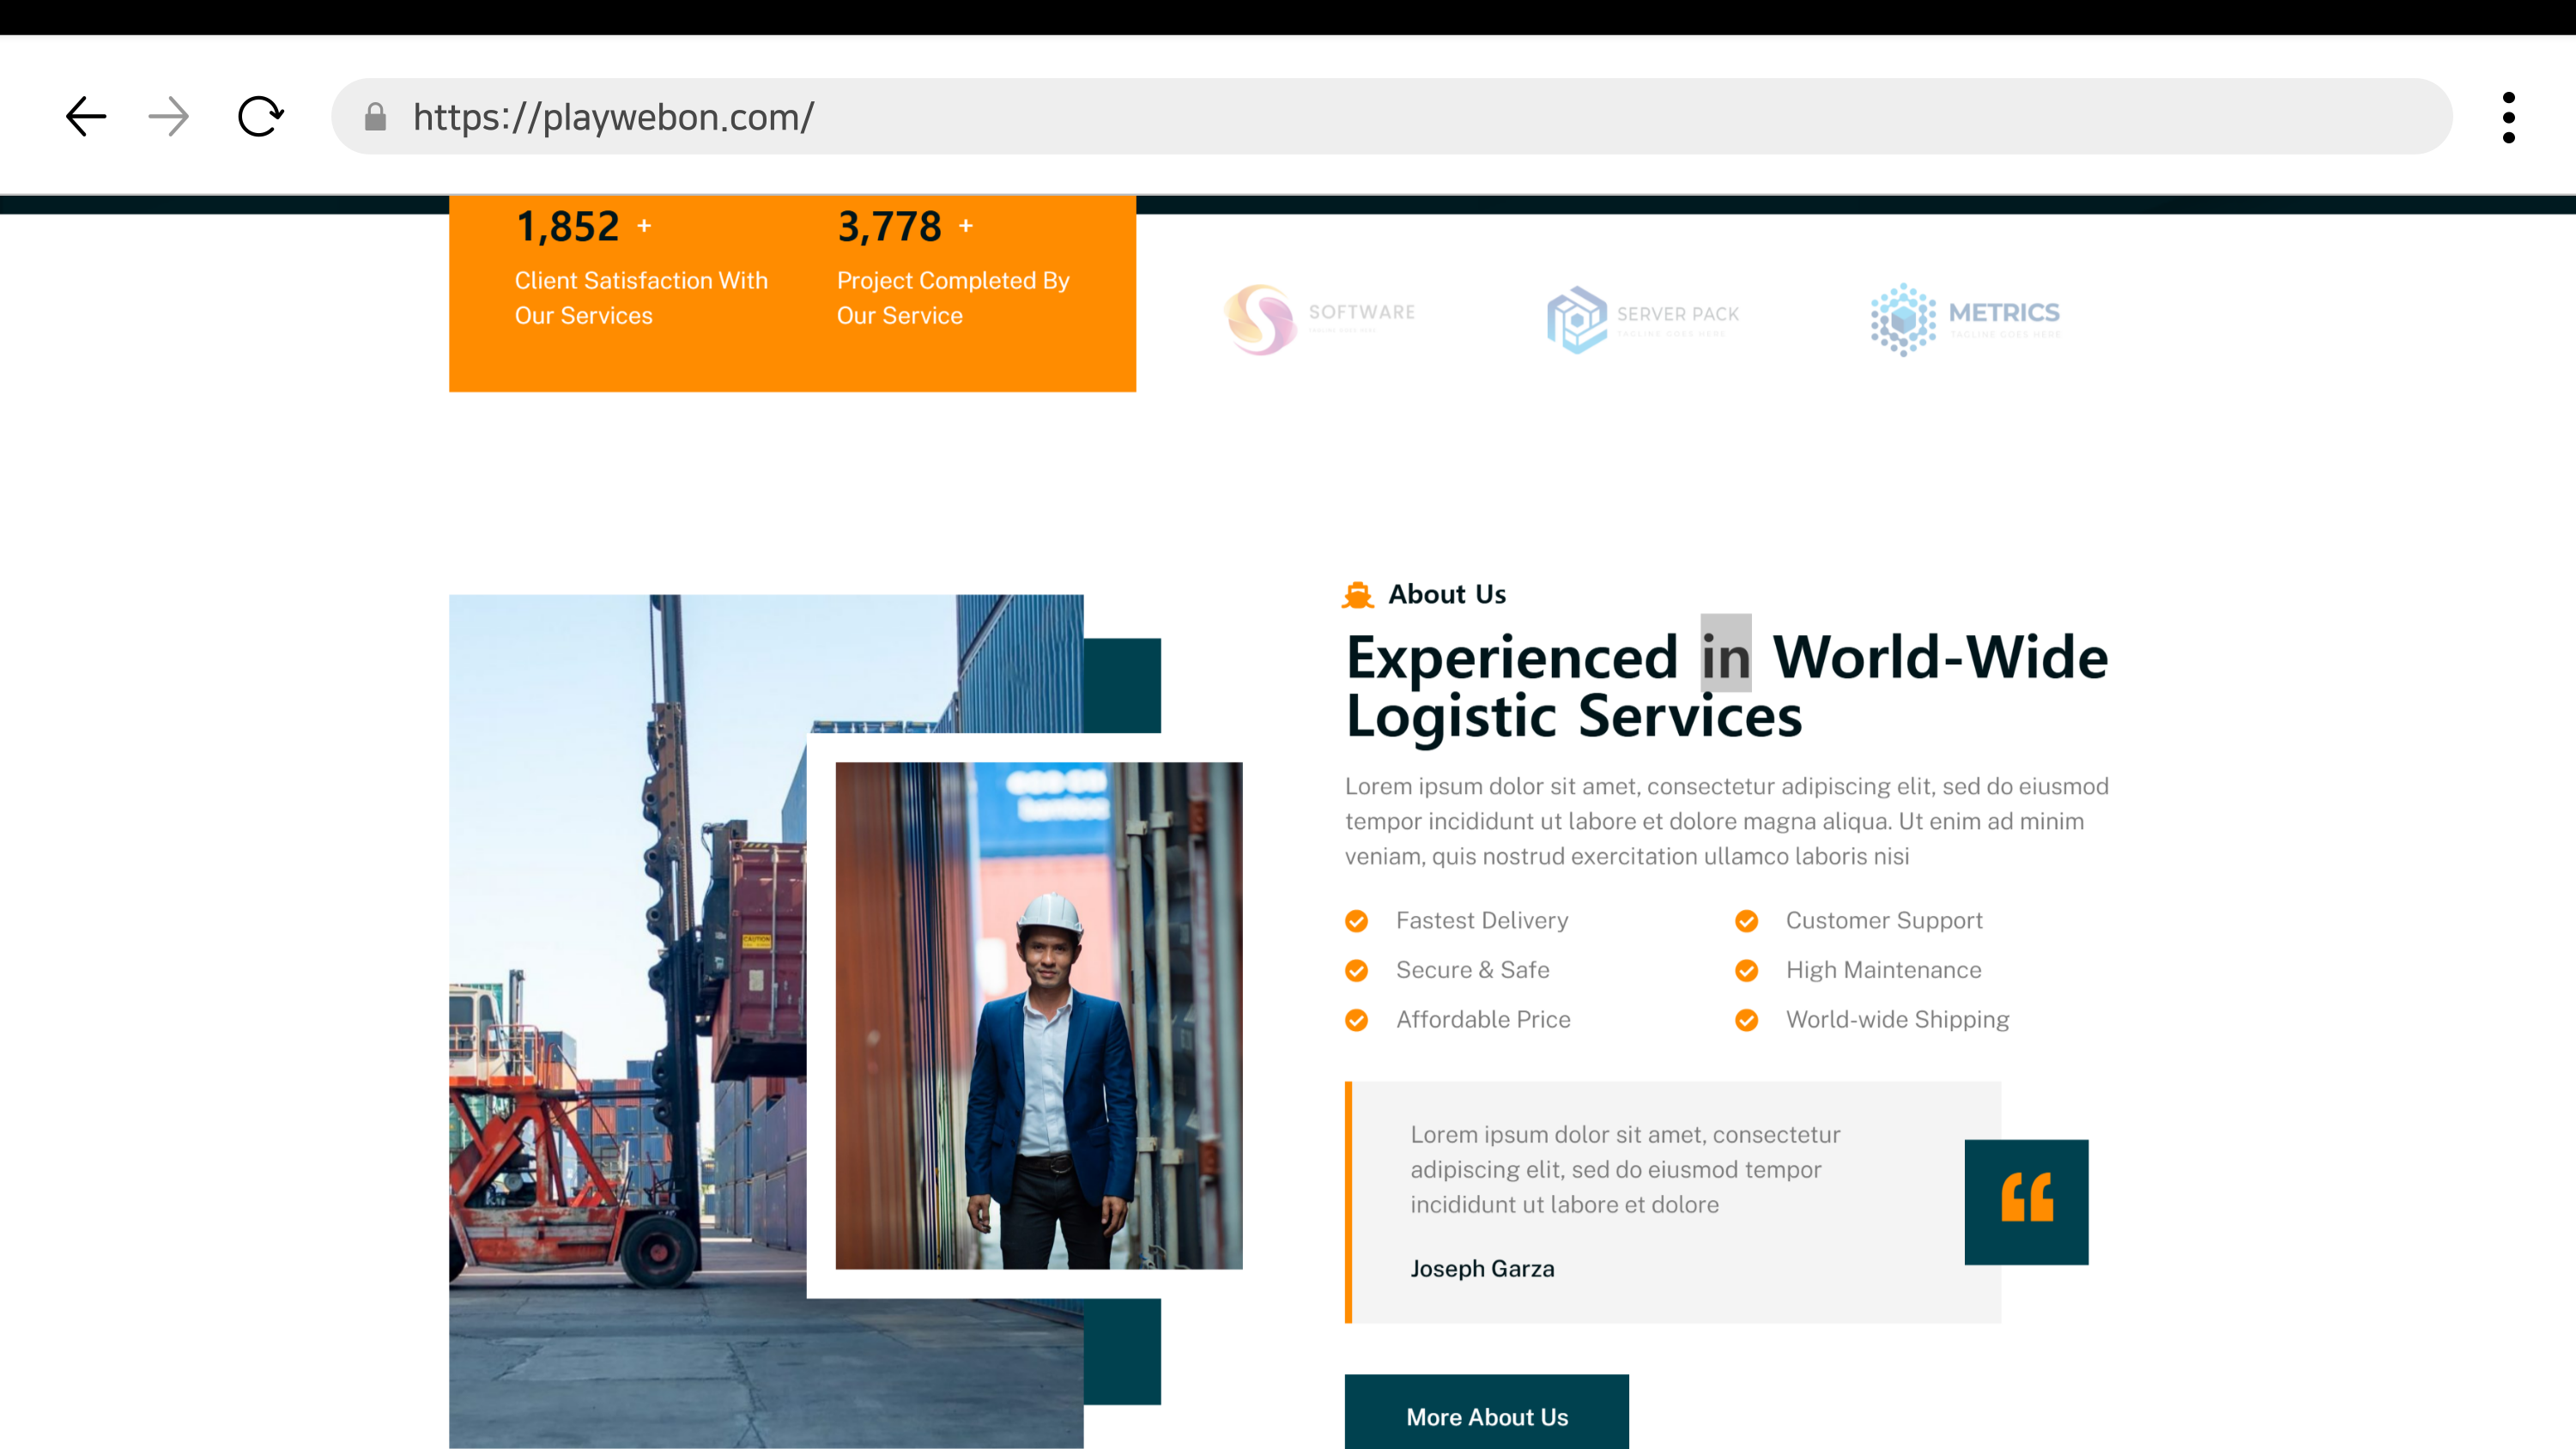The image size is (2576, 1449).
Task: Click the ship icon beside About Us
Action: click(1357, 595)
